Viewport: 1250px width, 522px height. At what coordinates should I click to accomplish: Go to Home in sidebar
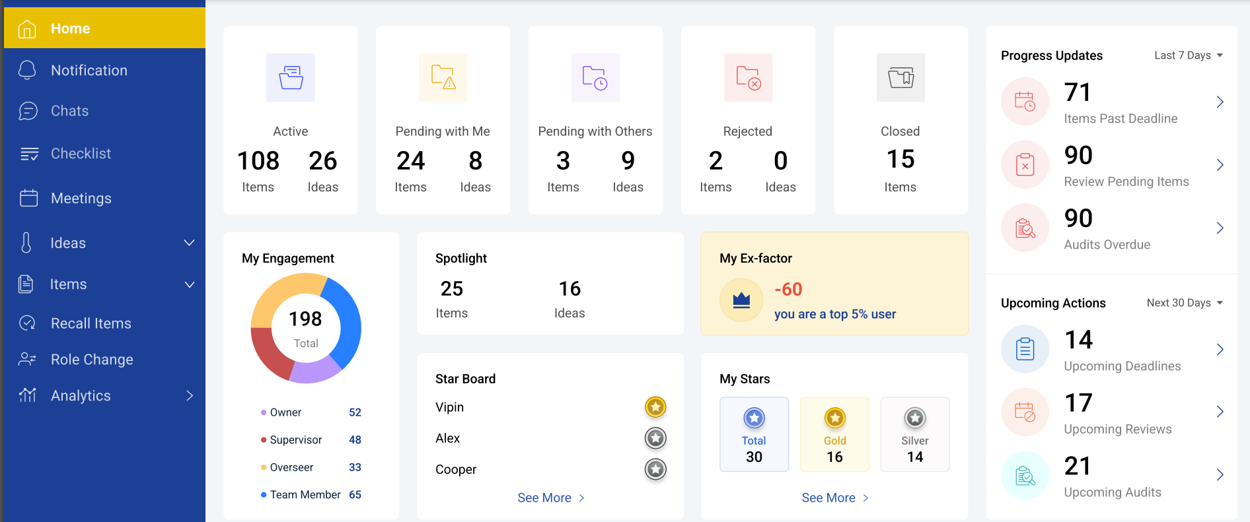coord(104,28)
